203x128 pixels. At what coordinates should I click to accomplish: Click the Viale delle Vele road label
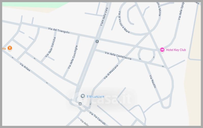point(104,17)
